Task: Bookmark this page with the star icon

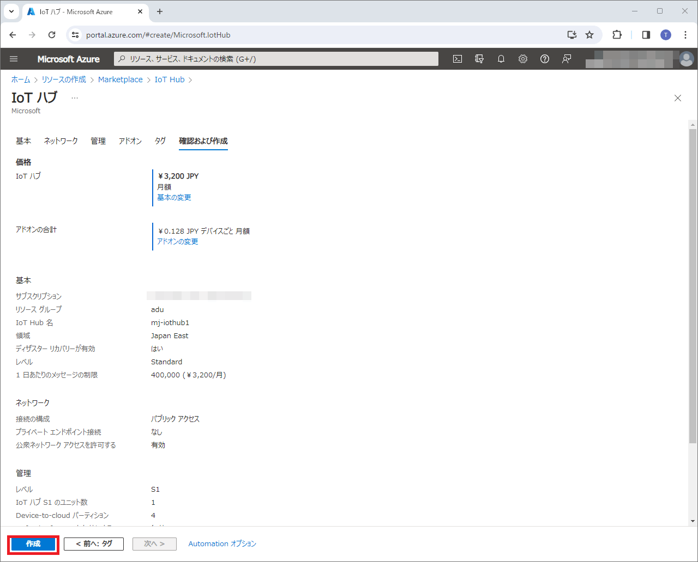Action: coord(589,35)
